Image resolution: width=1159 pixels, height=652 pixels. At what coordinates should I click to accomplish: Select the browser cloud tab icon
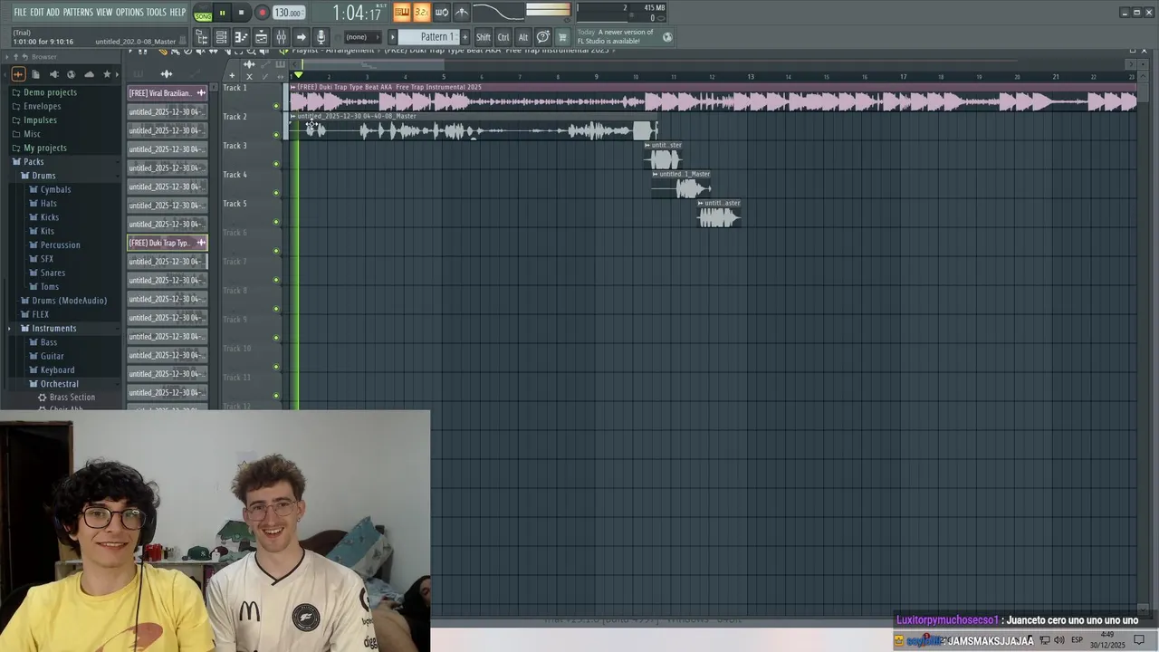coord(89,74)
